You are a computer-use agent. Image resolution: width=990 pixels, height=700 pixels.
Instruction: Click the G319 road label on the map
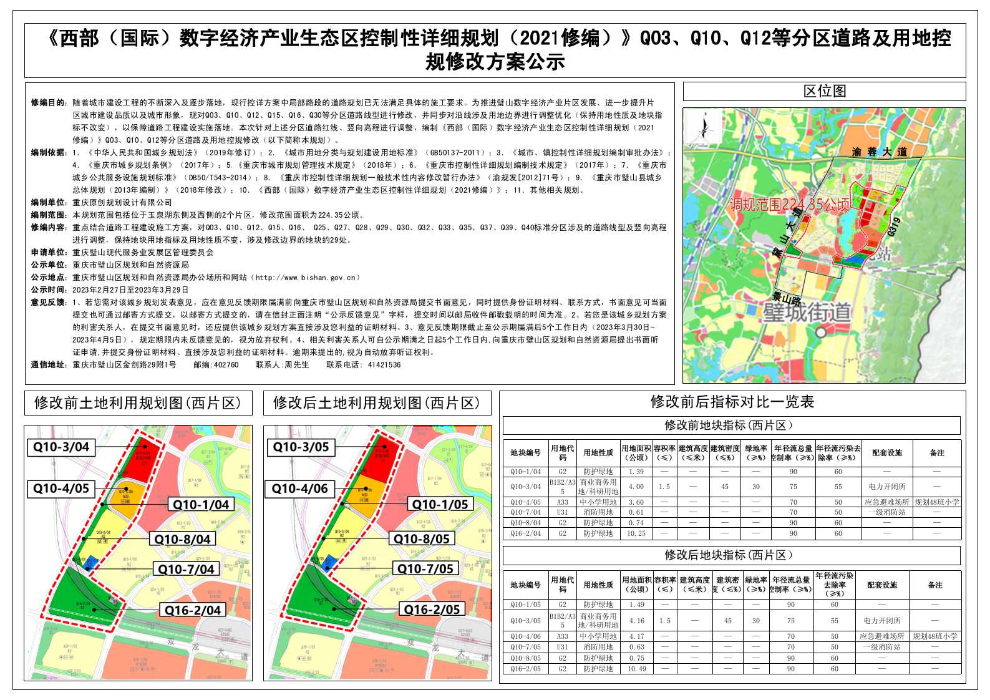(x=893, y=227)
